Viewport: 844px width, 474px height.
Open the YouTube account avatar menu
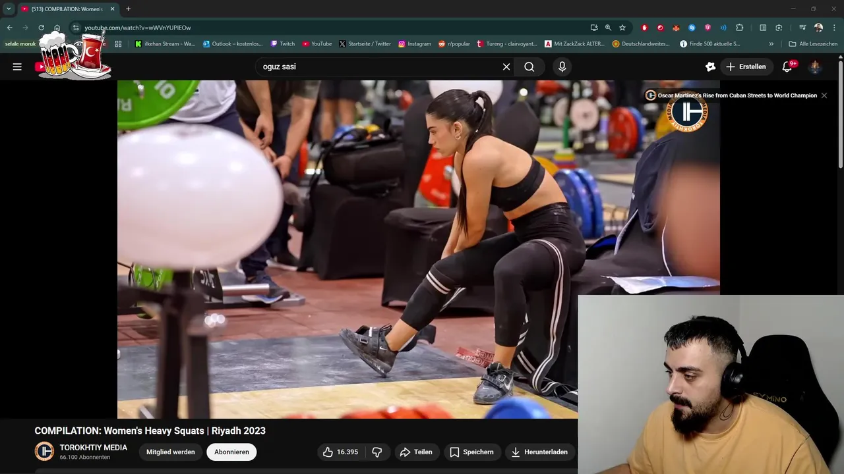[815, 66]
